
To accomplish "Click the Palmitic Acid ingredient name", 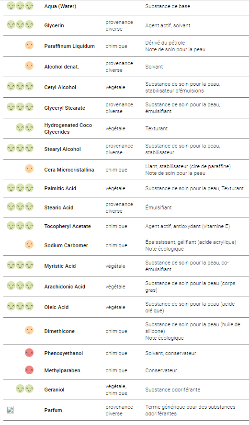I will 60,188.
